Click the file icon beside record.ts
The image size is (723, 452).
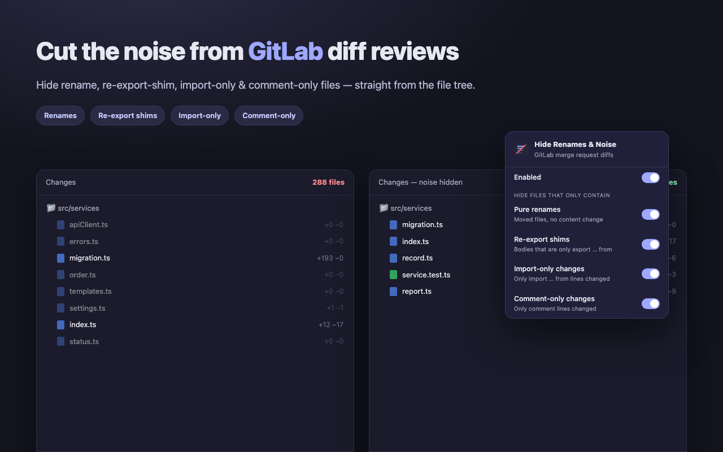pyautogui.click(x=393, y=258)
